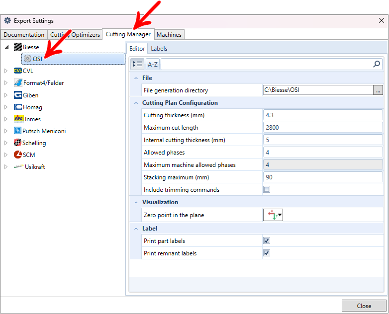Image resolution: width=389 pixels, height=314 pixels.
Task: Click the 'Zero point in the plane' label
Action: (174, 215)
